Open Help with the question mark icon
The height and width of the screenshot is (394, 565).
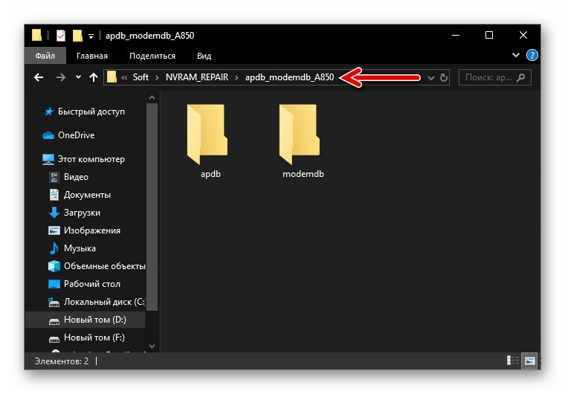[532, 55]
